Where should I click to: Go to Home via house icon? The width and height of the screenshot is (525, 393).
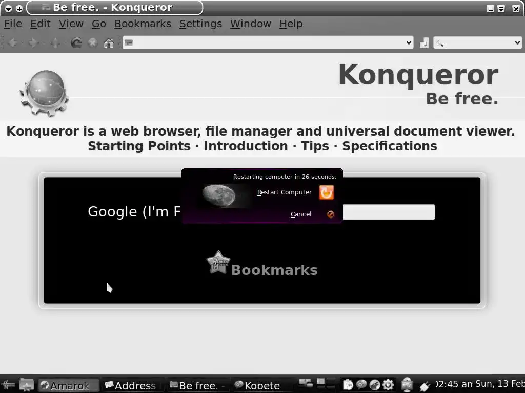109,43
